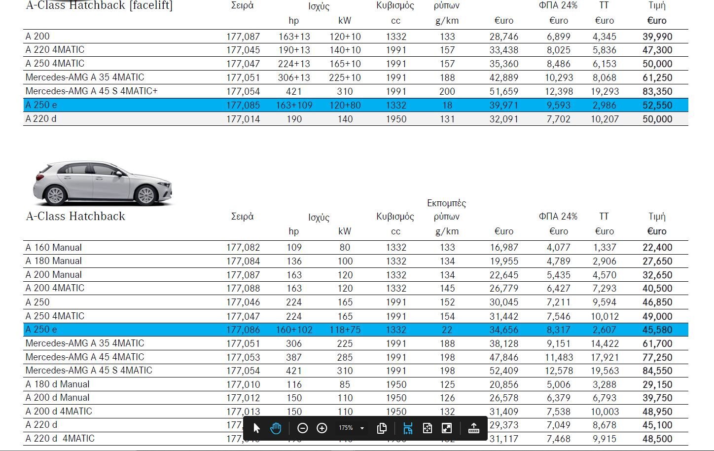Viewport: 714px width, 451px height.
Task: Click the 163+109 hp value
Action: click(294, 105)
